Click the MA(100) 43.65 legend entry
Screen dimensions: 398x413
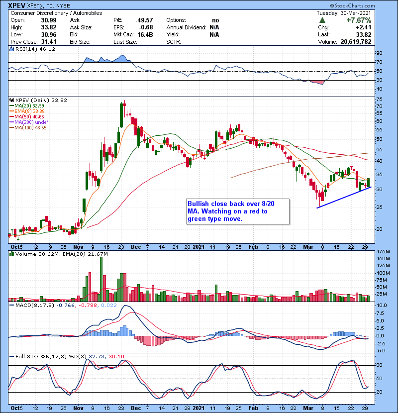point(28,127)
